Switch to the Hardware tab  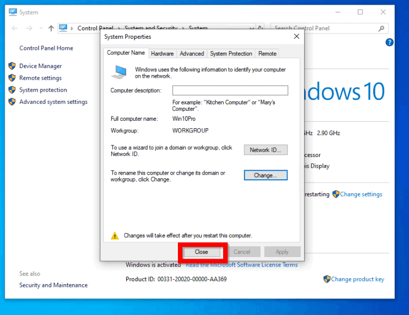[162, 54]
